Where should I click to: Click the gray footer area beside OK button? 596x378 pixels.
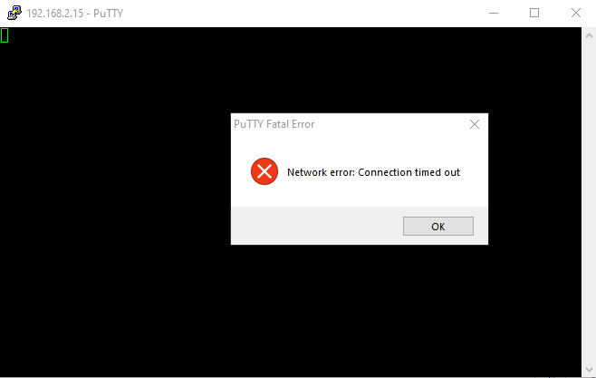pos(317,226)
